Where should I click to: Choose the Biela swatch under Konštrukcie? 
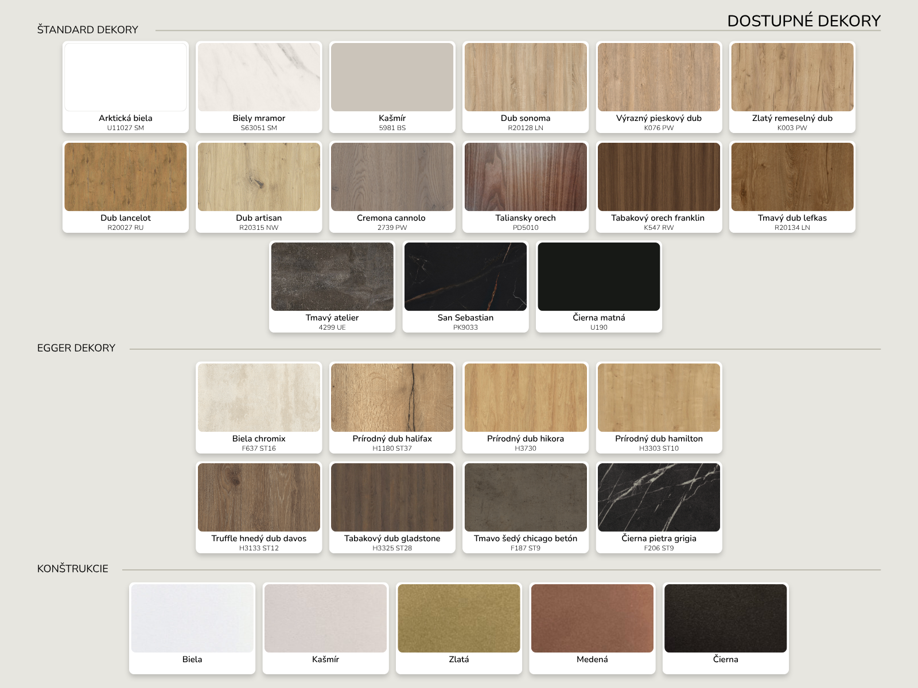tap(192, 628)
